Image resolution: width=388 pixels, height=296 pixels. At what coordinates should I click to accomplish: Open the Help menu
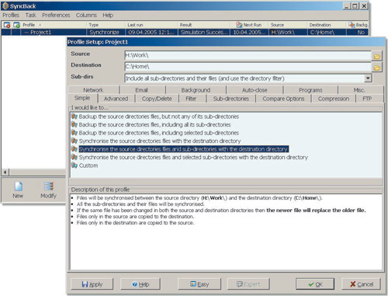pos(108,15)
